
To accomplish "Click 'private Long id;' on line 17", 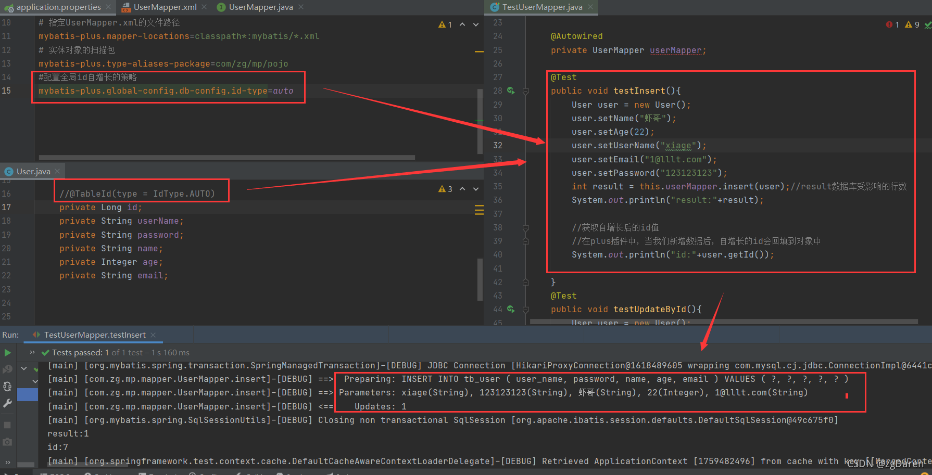I will coord(100,207).
